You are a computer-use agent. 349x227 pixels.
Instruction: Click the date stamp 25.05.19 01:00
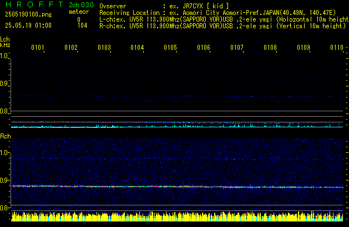click(x=28, y=25)
